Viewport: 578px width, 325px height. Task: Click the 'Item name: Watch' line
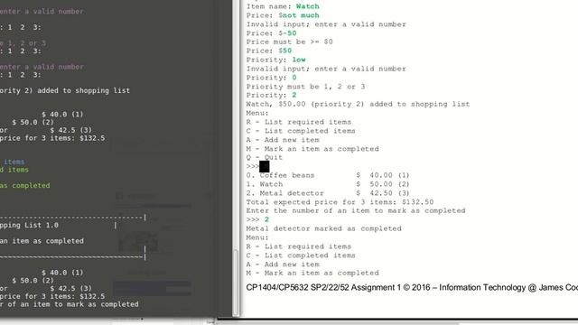click(x=283, y=6)
